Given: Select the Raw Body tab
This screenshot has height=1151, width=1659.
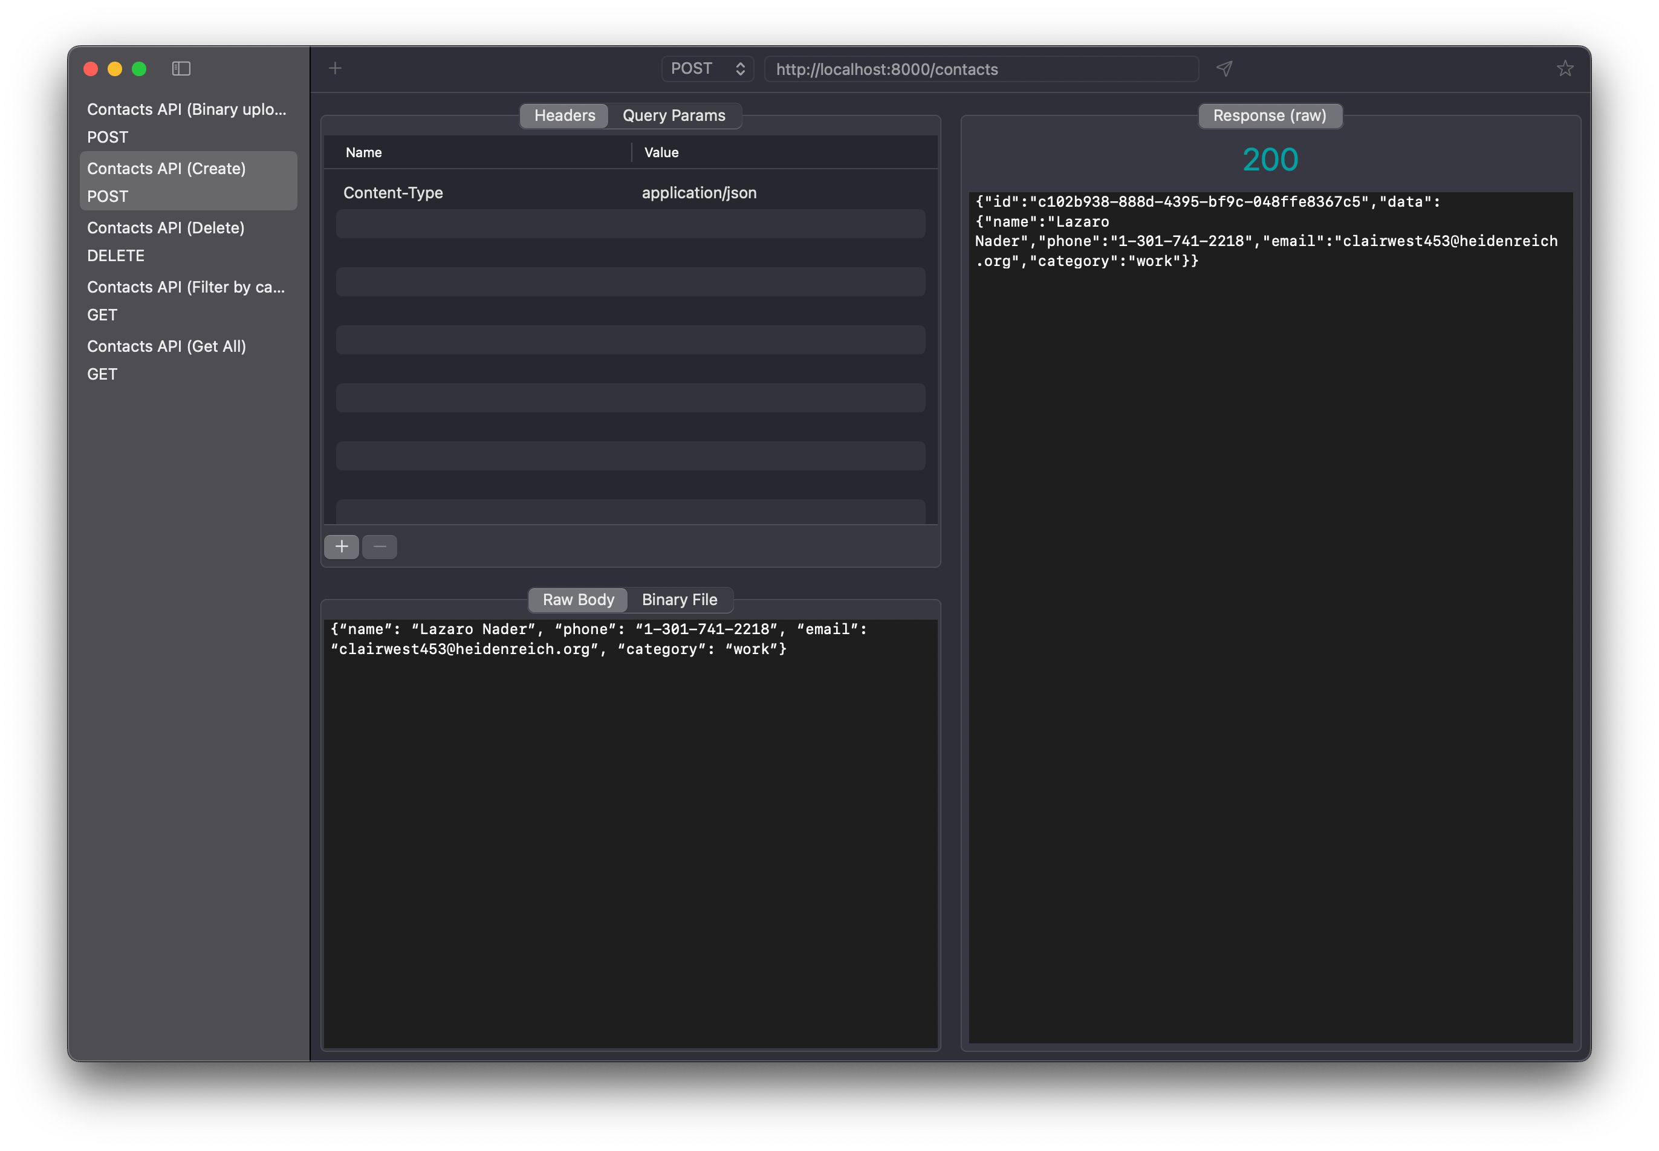Looking at the screenshot, I should (578, 599).
